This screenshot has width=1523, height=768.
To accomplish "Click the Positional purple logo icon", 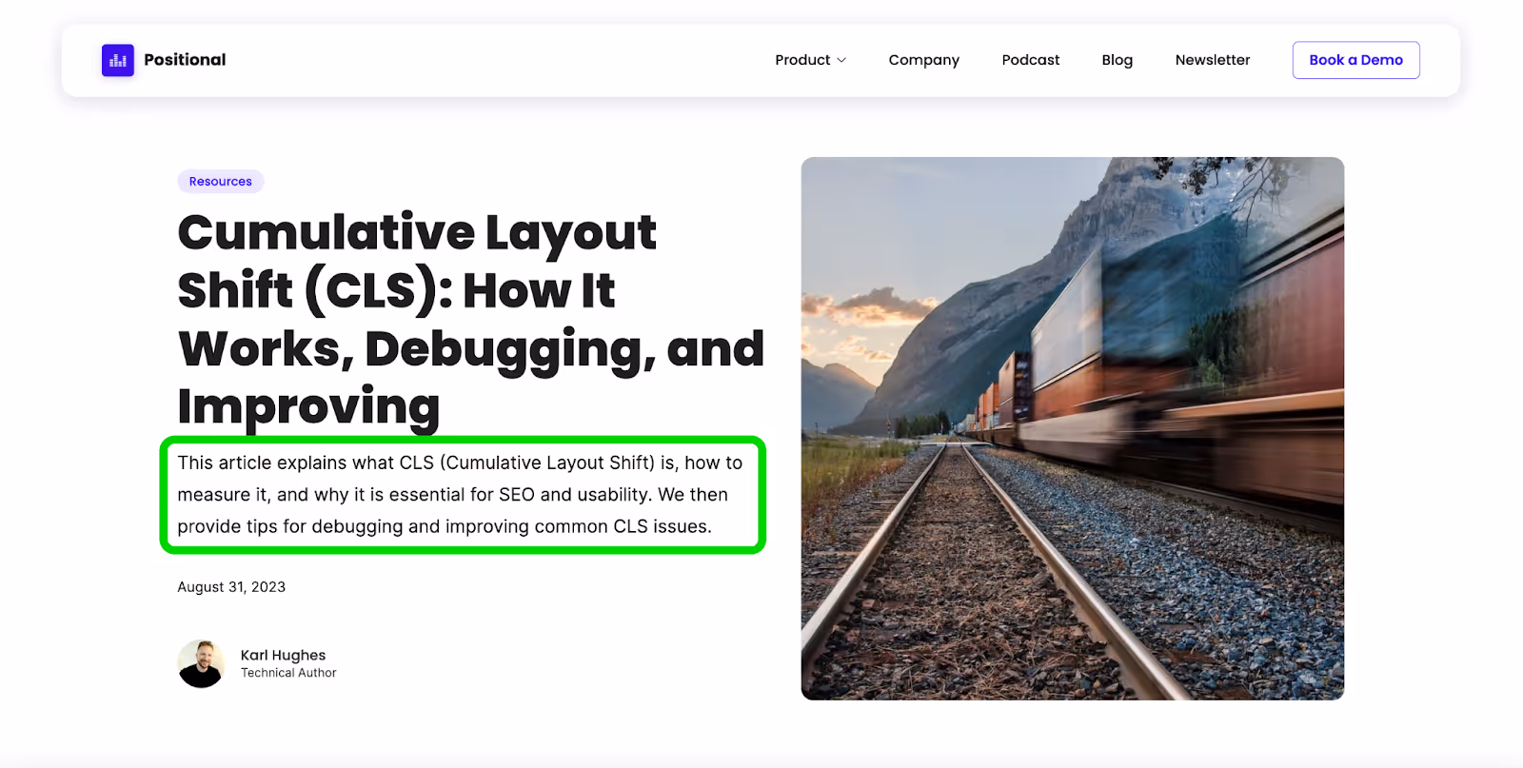I will 118,60.
